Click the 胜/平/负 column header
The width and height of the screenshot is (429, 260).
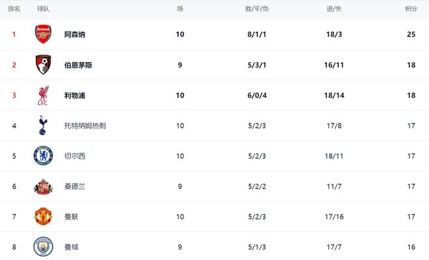tap(257, 9)
